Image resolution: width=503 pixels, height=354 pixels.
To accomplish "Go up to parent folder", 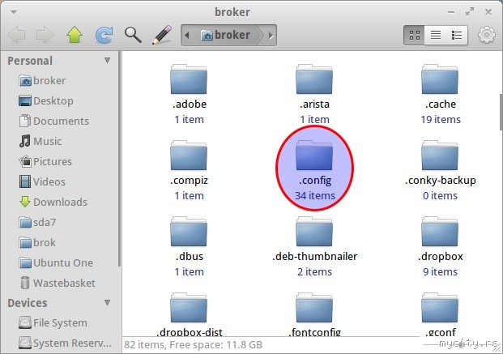I will tap(75, 35).
